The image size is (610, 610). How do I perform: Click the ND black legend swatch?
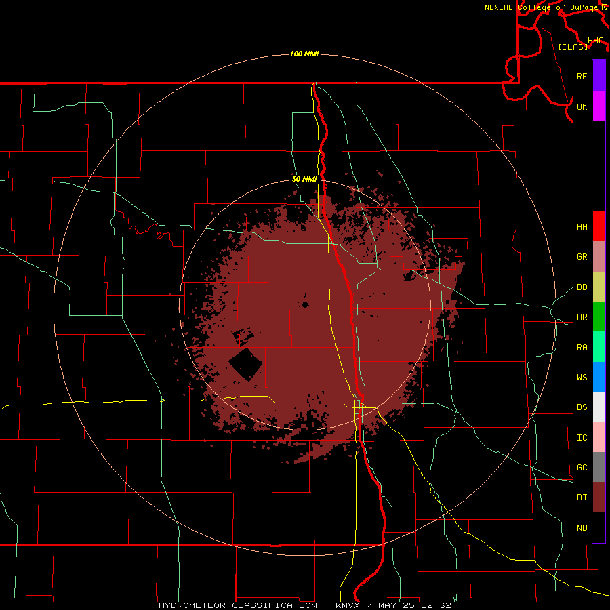(x=598, y=527)
